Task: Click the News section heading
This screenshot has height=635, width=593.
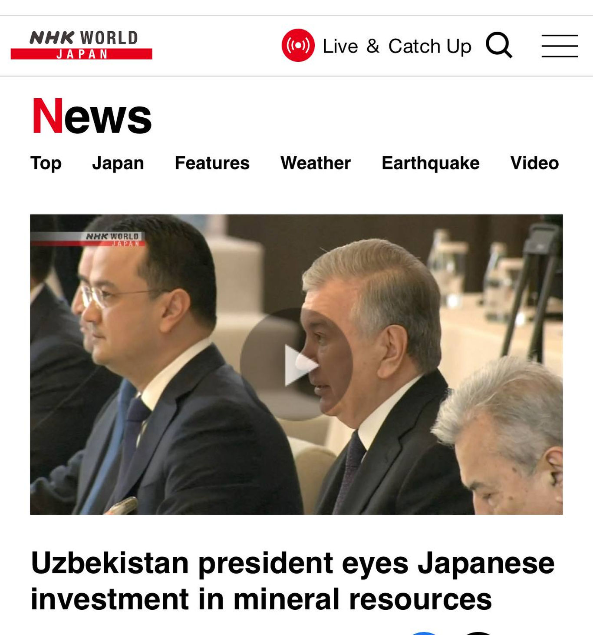Action: point(92,116)
